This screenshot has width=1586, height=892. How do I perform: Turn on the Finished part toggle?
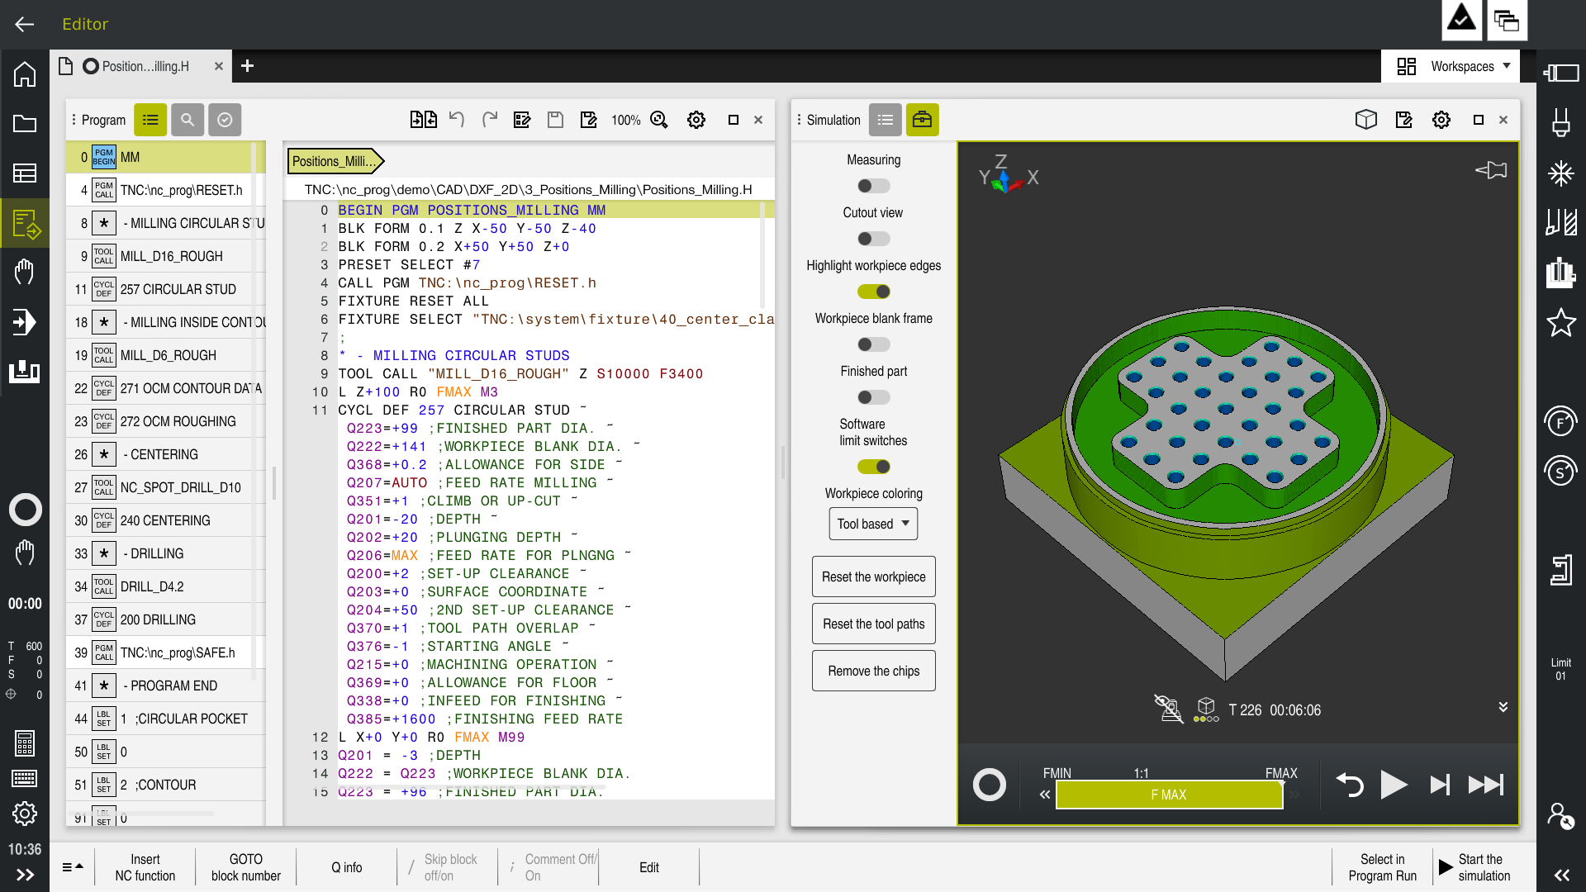click(x=873, y=397)
